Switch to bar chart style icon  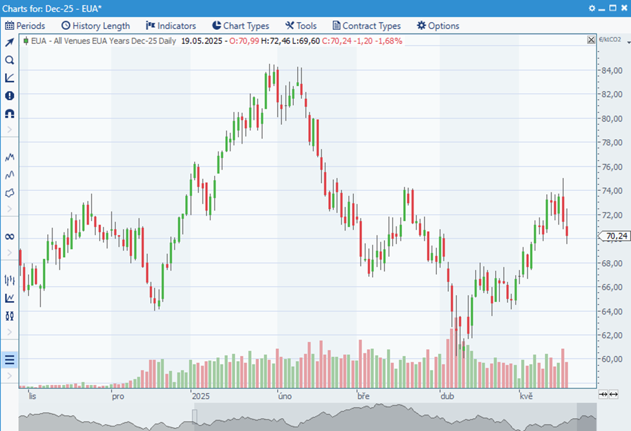pyautogui.click(x=10, y=280)
